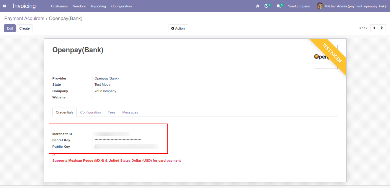Click the Merchant ID label

coord(62,134)
